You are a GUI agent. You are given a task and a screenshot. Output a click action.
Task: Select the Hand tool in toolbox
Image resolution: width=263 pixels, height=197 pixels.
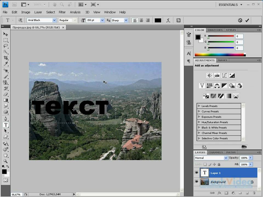pyautogui.click(x=5, y=155)
